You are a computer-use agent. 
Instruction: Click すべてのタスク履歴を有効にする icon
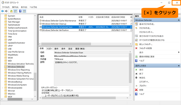coord(137,40)
